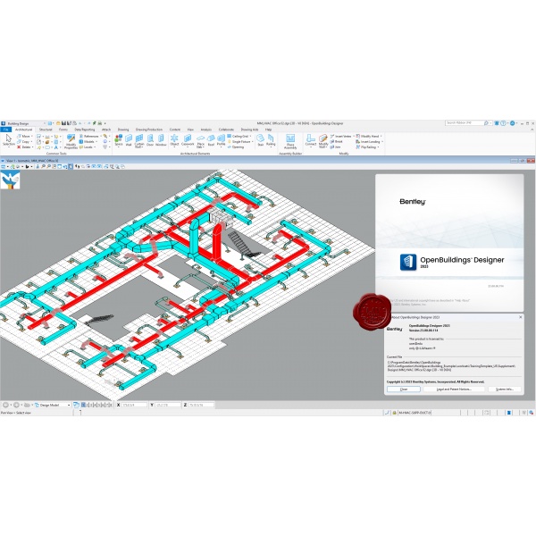Screen dimensions: 536x536
Task: Click the help question mark icon
Action: coord(503,123)
